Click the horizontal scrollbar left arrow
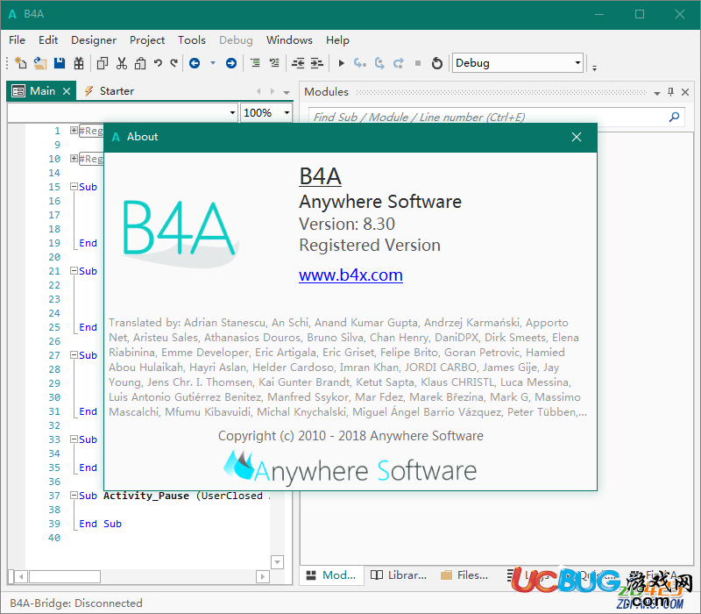The height and width of the screenshot is (614, 701). pyautogui.click(x=20, y=577)
